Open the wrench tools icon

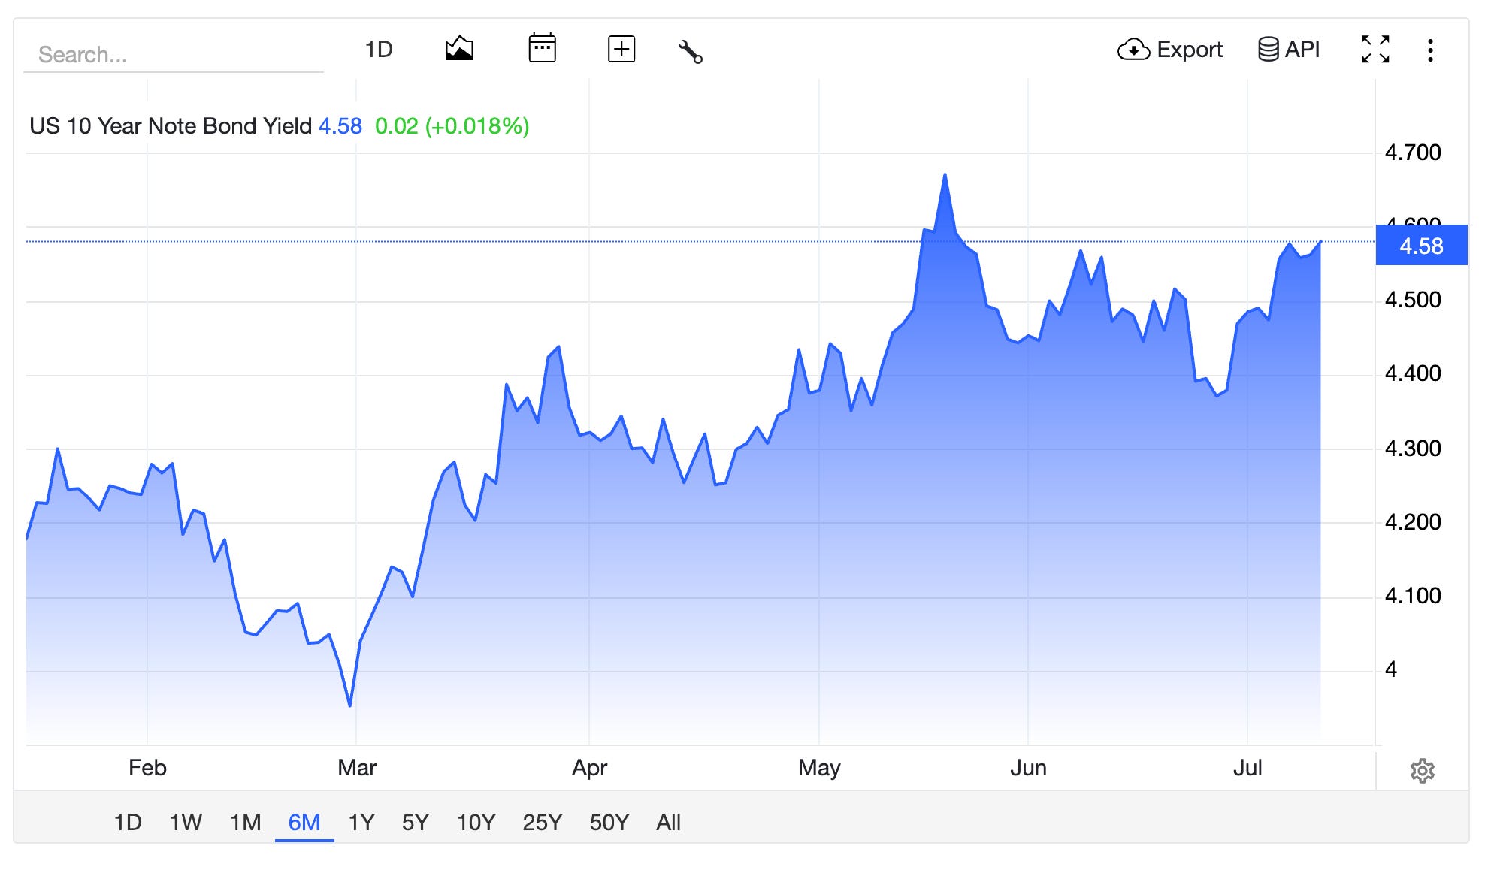[x=690, y=51]
